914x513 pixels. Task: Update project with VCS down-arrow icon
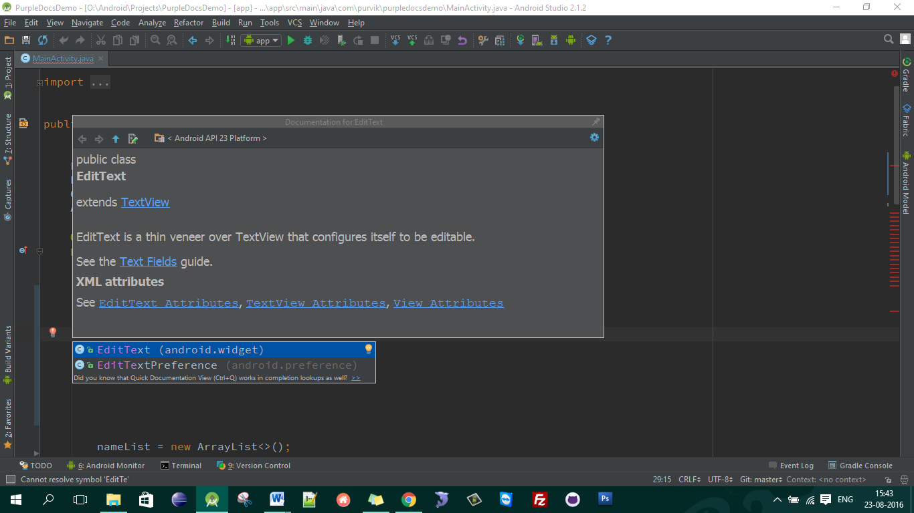pyautogui.click(x=395, y=40)
